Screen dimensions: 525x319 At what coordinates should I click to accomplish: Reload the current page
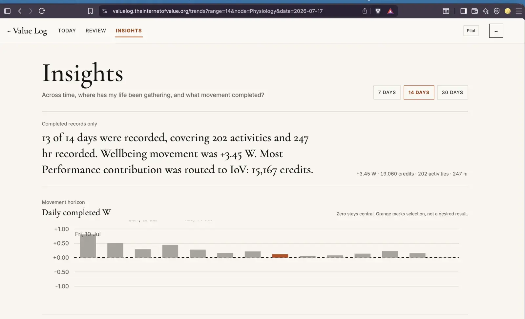[42, 11]
